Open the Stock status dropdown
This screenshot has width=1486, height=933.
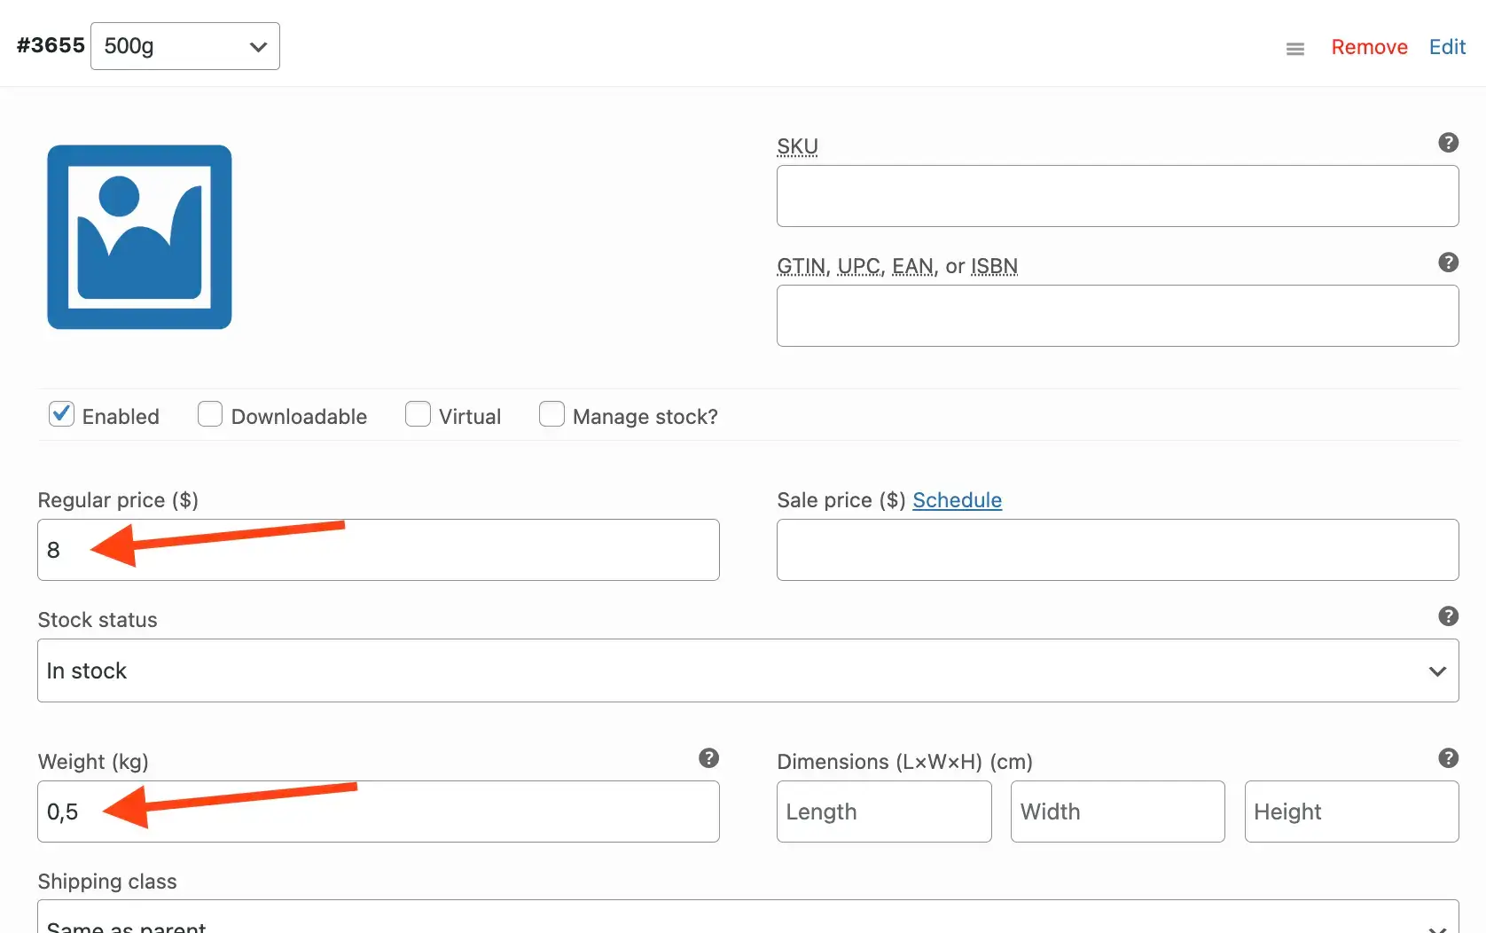click(x=747, y=670)
